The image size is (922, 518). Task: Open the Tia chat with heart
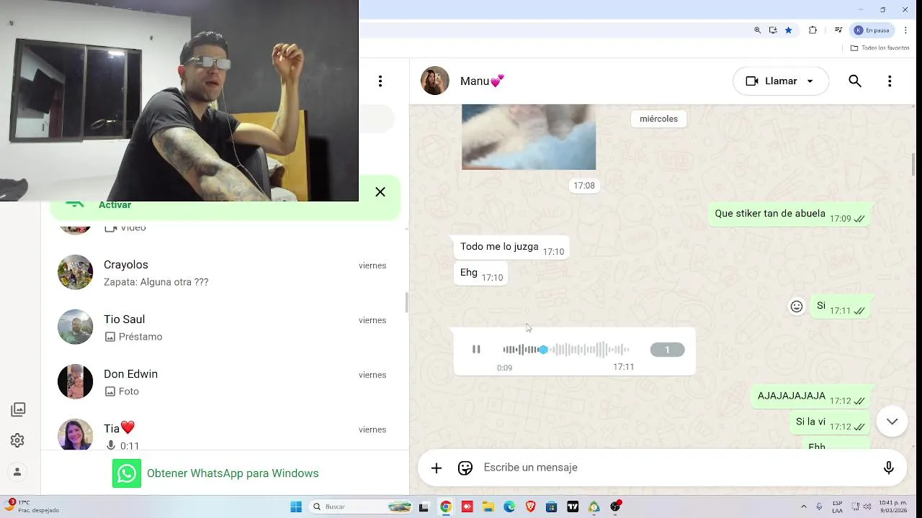(223, 432)
